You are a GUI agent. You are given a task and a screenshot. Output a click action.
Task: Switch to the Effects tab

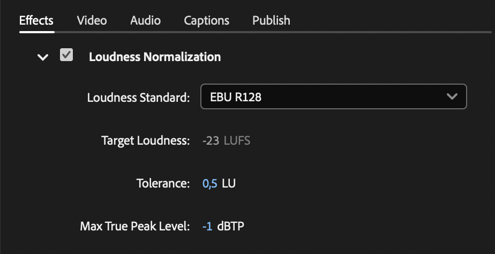[36, 20]
